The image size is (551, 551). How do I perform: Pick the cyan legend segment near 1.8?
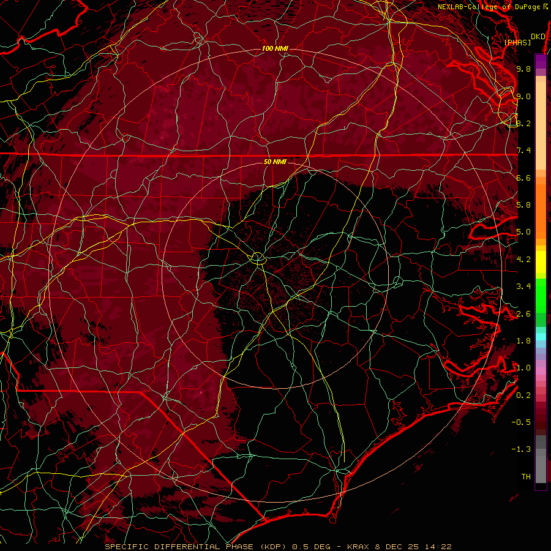(x=541, y=337)
